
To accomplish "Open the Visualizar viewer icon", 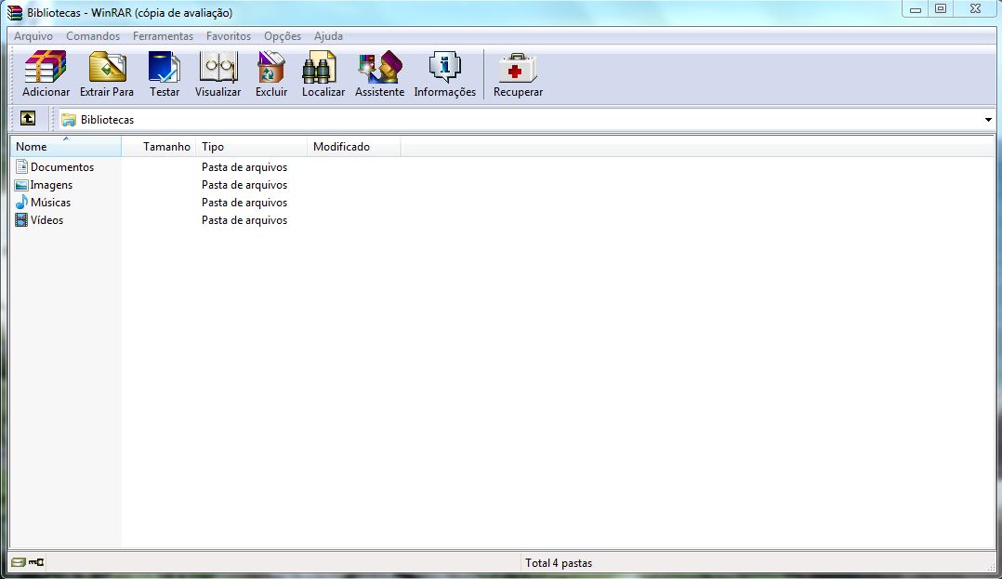I will [218, 67].
